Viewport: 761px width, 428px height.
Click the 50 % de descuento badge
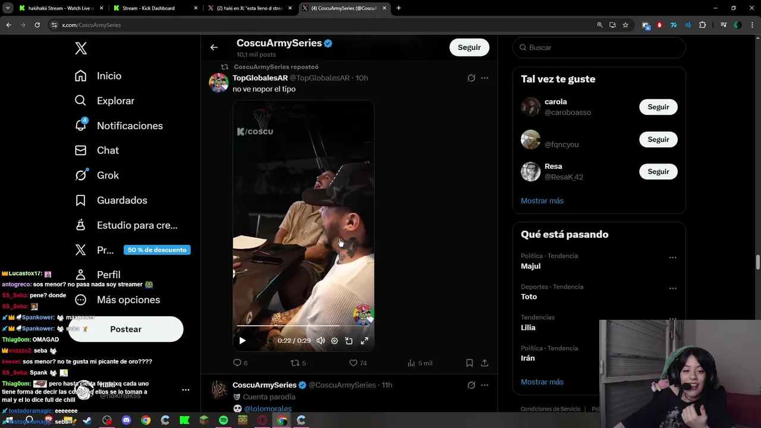click(157, 250)
